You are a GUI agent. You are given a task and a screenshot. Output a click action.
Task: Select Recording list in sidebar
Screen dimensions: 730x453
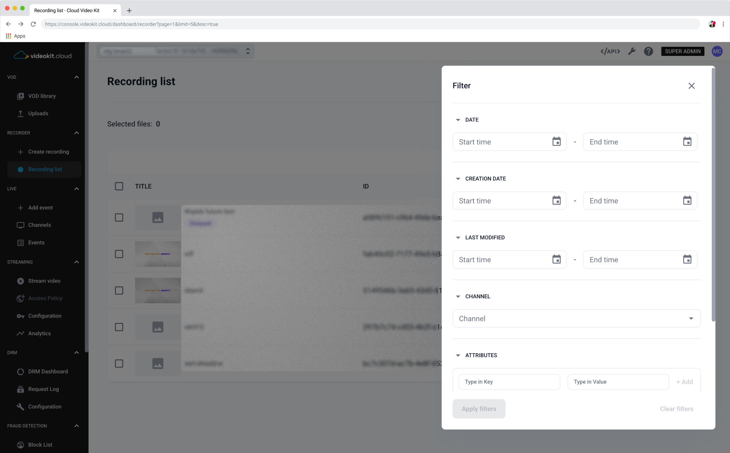click(x=44, y=169)
